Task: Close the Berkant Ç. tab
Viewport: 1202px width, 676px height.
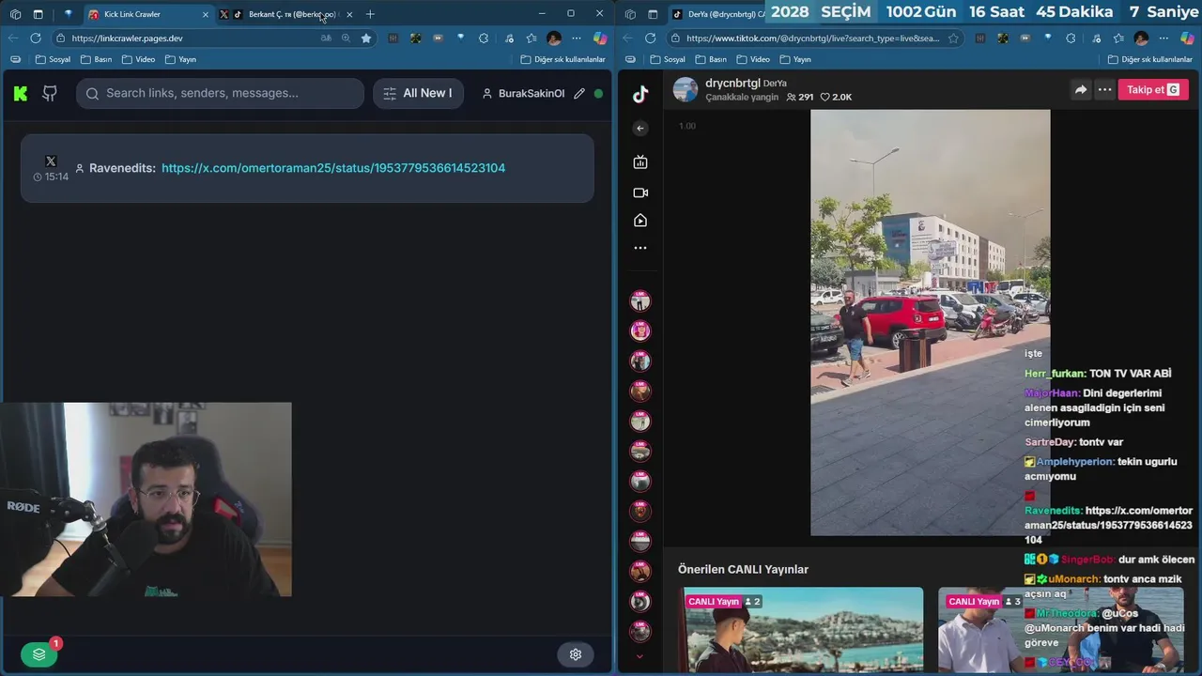Action: (349, 14)
